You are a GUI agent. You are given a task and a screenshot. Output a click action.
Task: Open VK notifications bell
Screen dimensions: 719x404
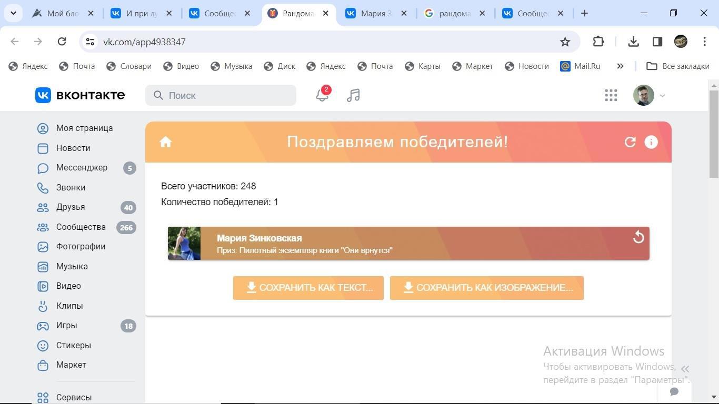(322, 95)
